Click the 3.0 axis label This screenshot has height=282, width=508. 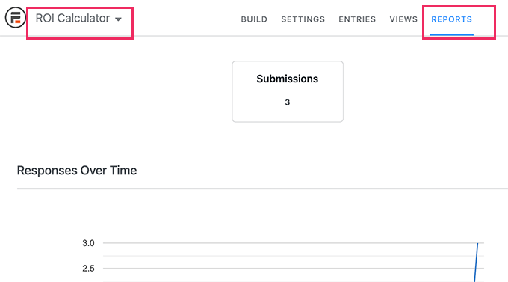coord(88,243)
